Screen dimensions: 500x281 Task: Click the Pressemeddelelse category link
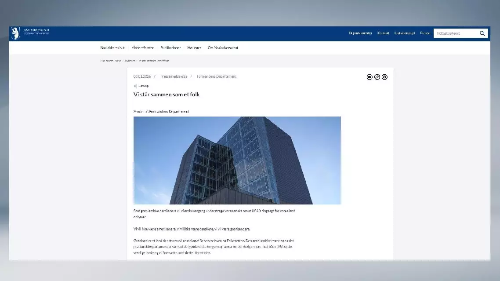pyautogui.click(x=174, y=77)
